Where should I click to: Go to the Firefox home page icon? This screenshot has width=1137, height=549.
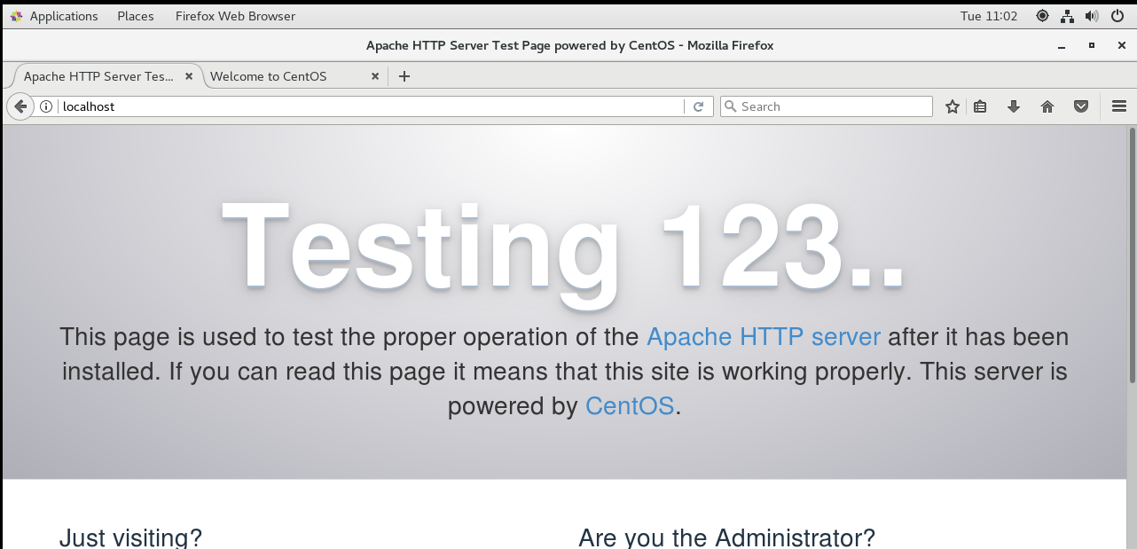(1047, 106)
